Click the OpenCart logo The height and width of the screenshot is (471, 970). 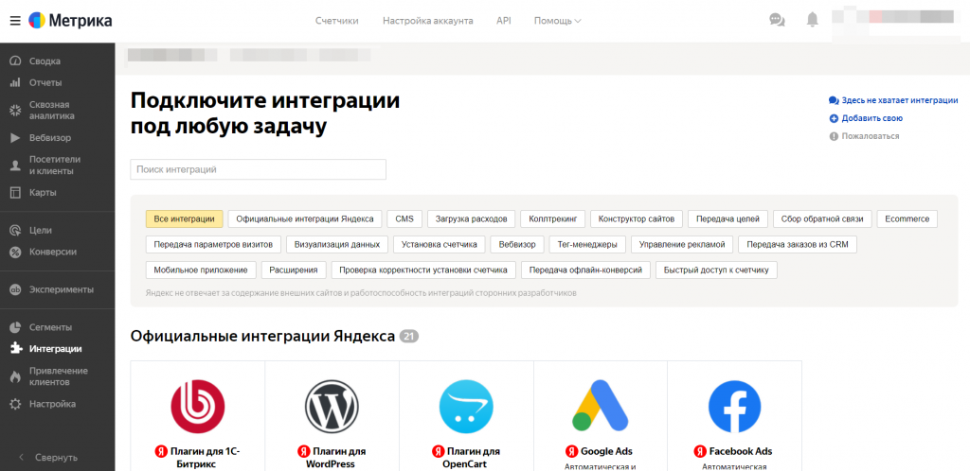coord(466,406)
